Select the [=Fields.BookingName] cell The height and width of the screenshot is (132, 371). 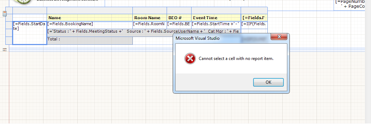(x=90, y=25)
